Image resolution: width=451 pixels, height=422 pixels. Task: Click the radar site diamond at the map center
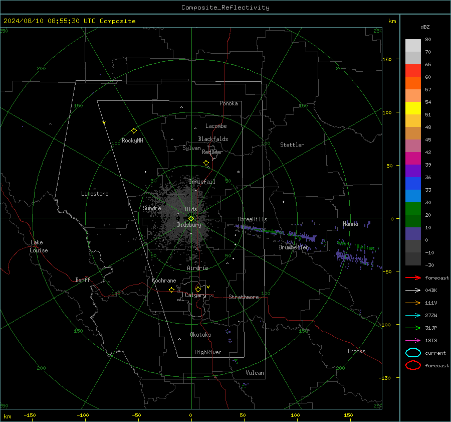tap(191, 219)
